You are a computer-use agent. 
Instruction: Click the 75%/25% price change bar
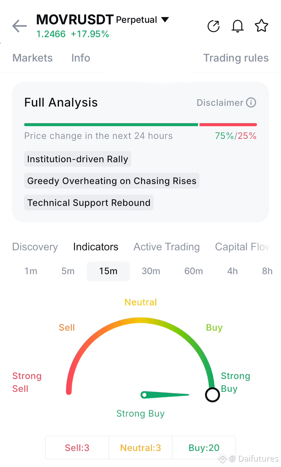[140, 125]
